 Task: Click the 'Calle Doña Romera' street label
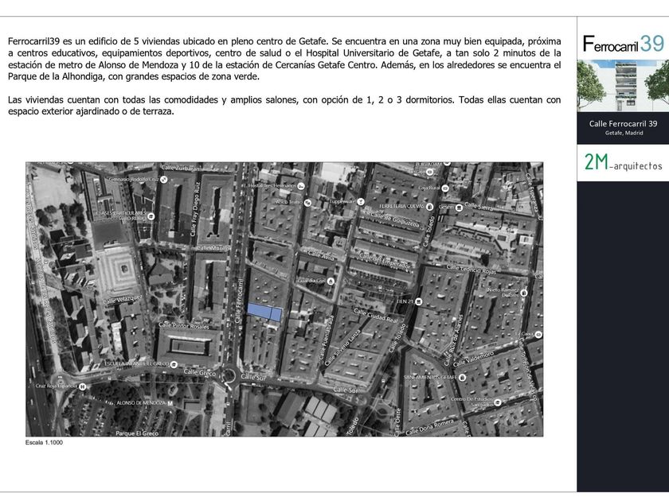(429, 428)
